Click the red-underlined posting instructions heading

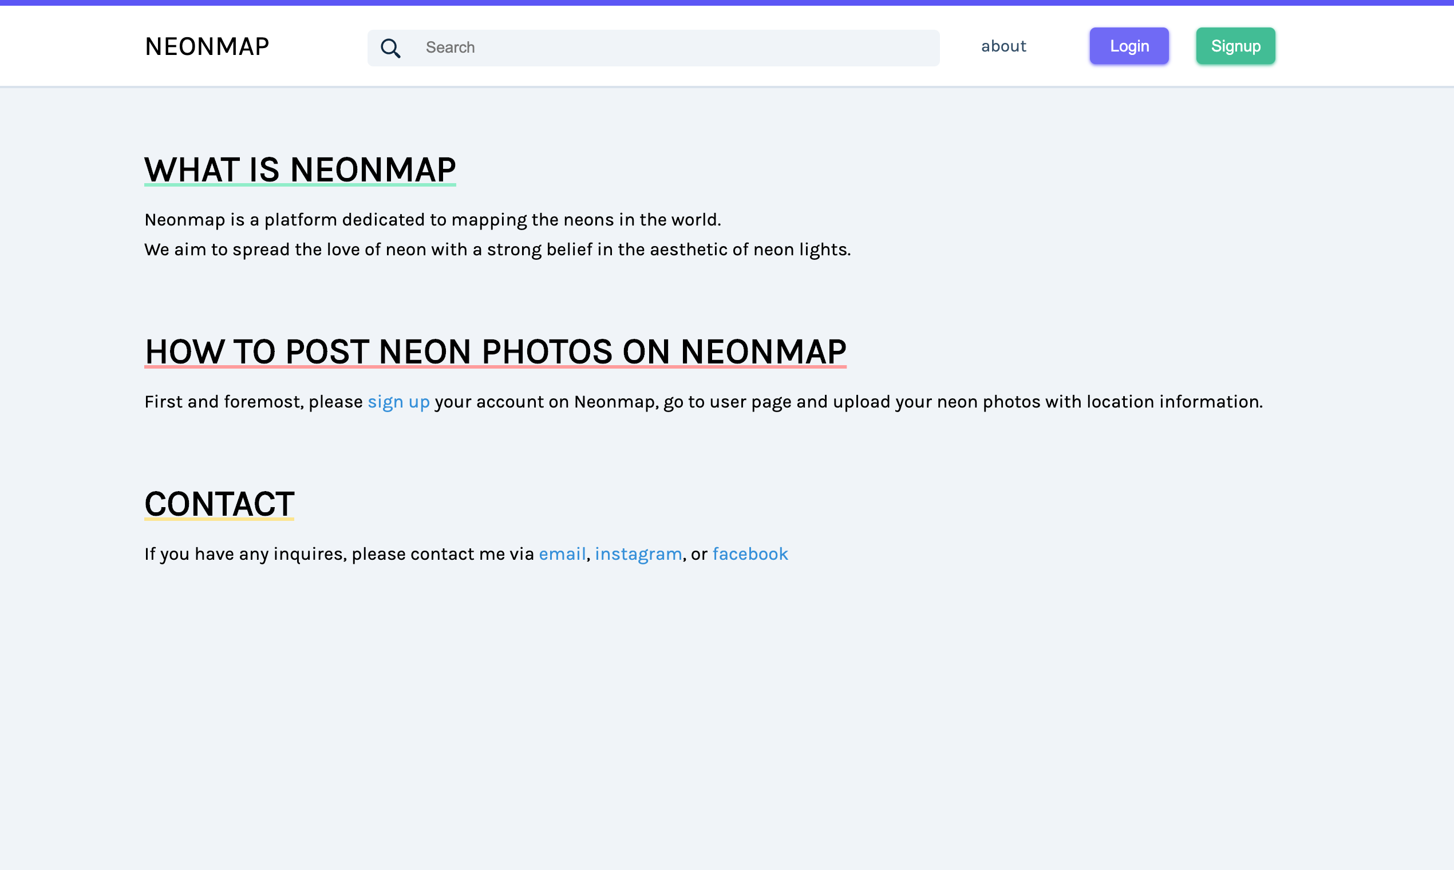point(495,351)
